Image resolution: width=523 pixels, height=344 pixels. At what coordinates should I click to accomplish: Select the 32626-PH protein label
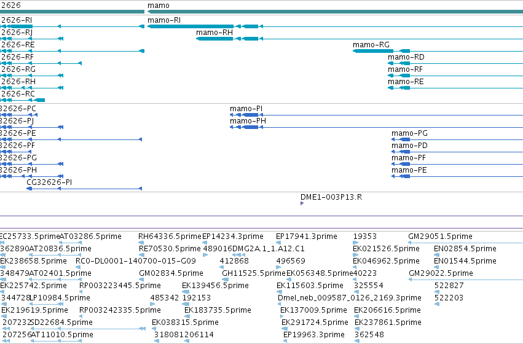point(18,170)
